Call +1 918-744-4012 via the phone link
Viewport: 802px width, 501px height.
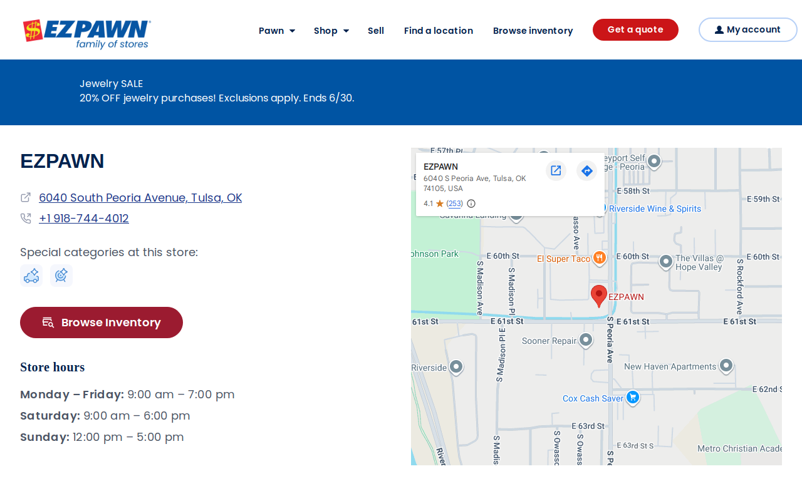click(x=84, y=218)
